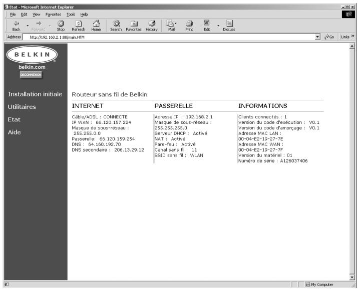Click the Serveur DHCP Activé line
The image size is (358, 289).
click(x=181, y=133)
